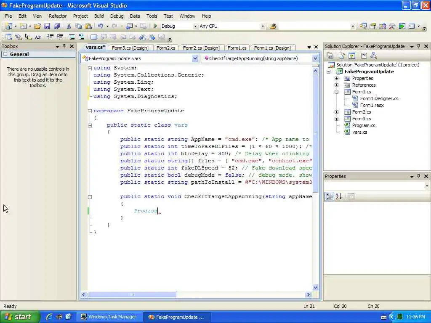Click the Internet Explorer quick launch icon

[49, 317]
